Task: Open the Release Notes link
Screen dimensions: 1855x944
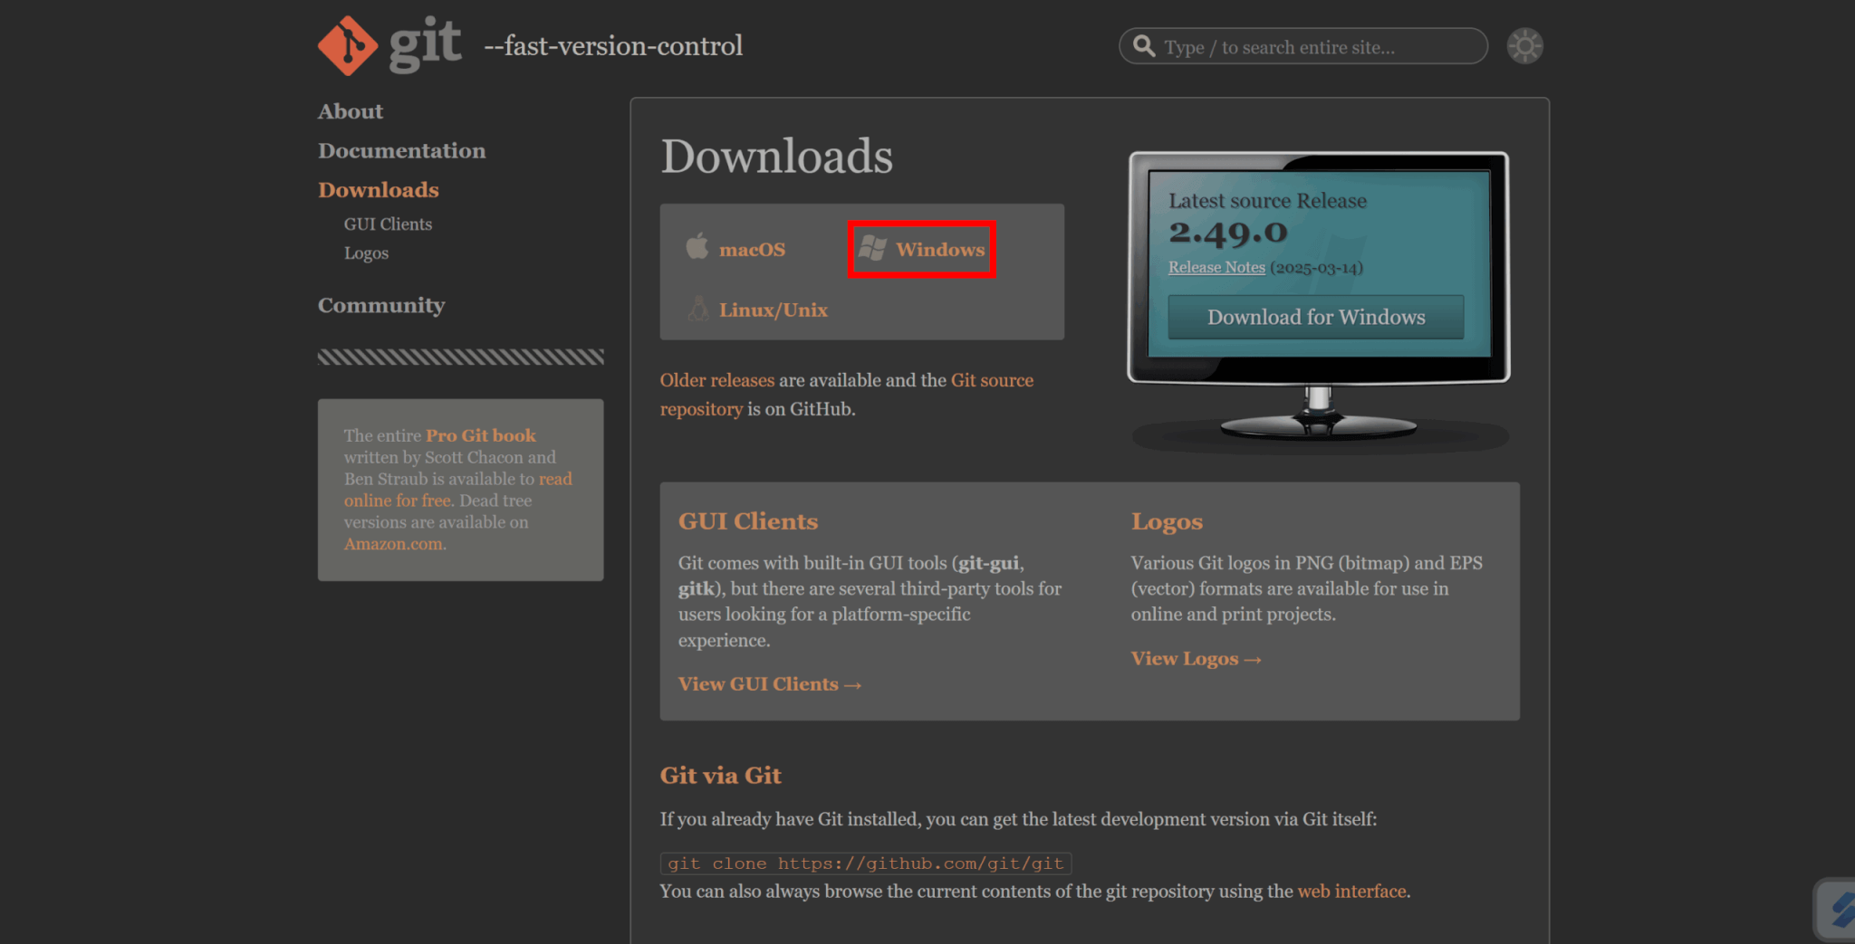Action: [1216, 267]
